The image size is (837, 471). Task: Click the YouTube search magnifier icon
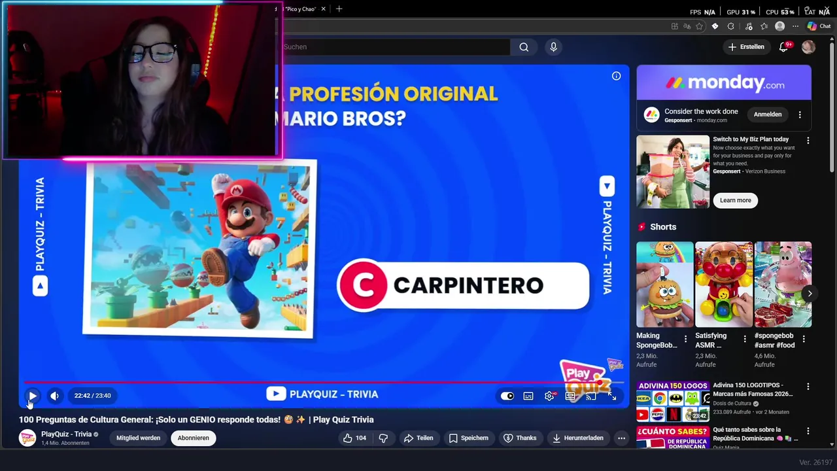tap(524, 47)
